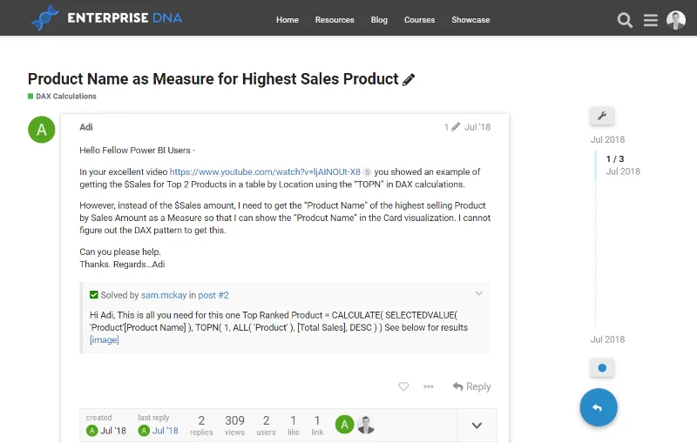
Task: Expand the topic summary details chevron
Action: coord(477,426)
